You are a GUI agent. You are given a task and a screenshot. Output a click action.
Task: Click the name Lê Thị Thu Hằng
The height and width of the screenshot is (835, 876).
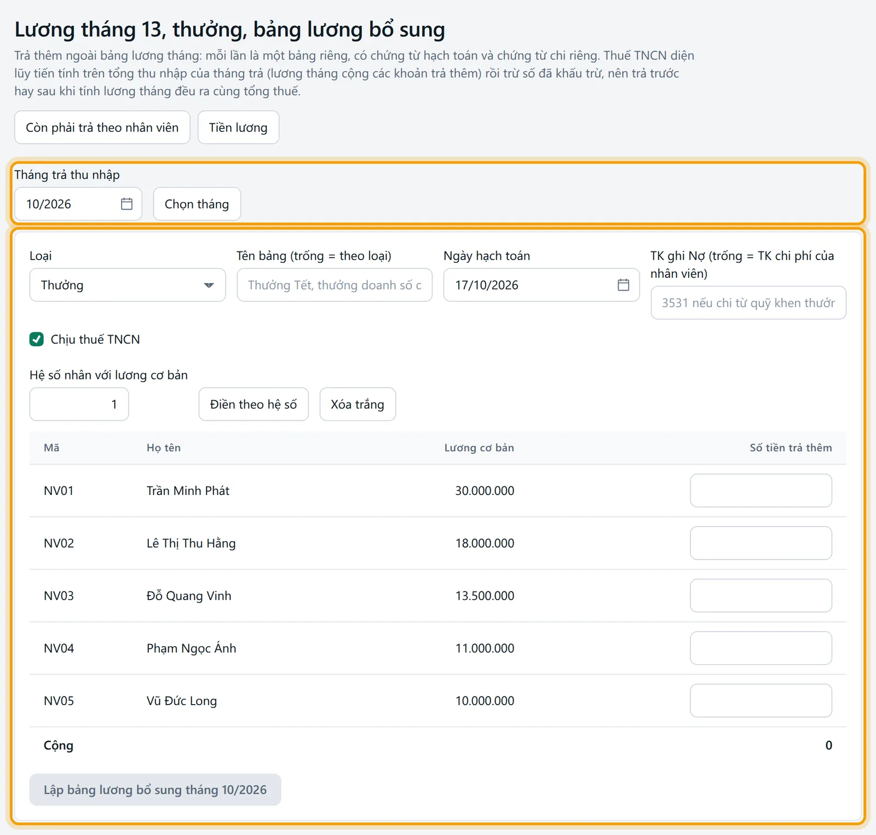[x=191, y=543]
